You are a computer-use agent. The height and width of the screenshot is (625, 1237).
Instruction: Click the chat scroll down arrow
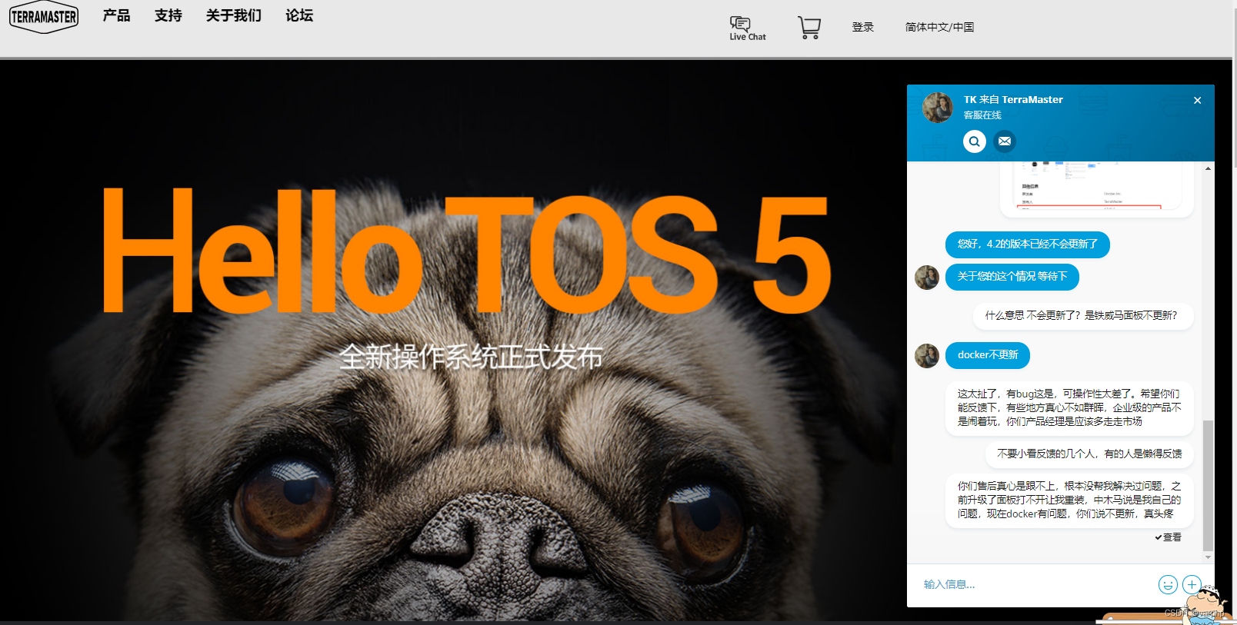click(x=1208, y=557)
